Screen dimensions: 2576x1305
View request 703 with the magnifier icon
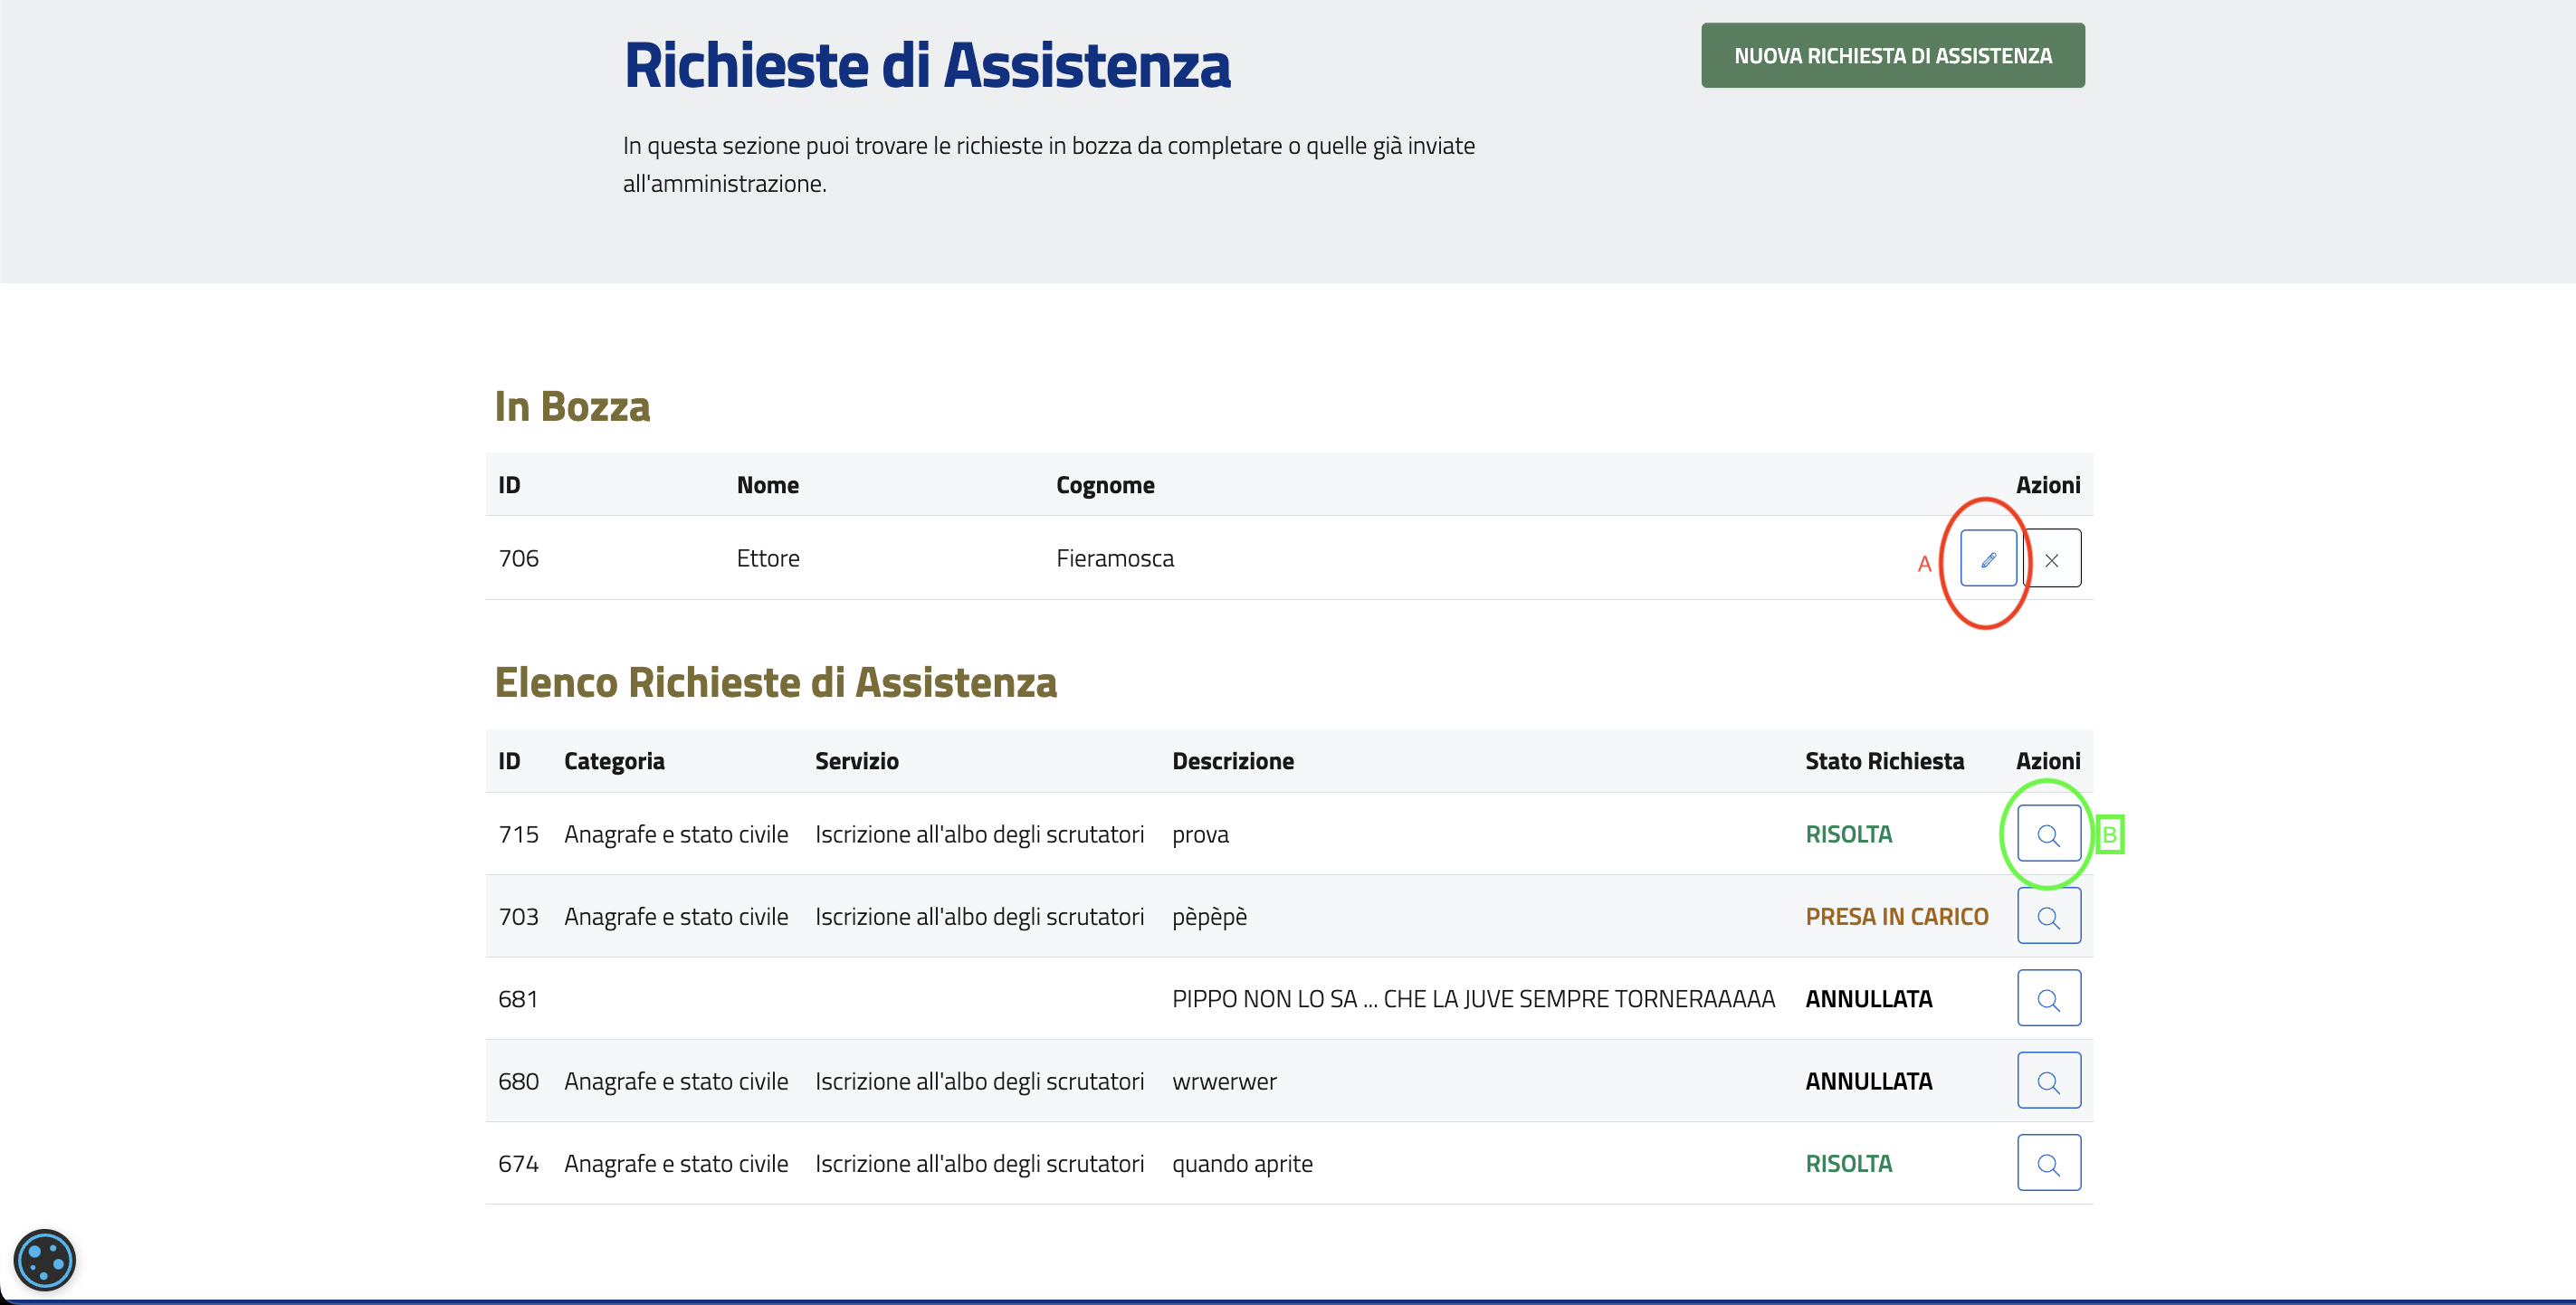point(2048,916)
